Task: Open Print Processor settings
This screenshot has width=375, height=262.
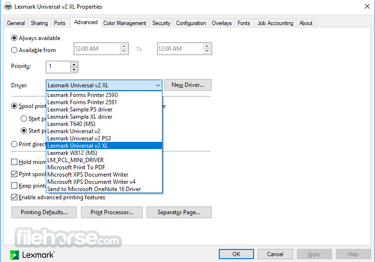Action: pos(112,212)
